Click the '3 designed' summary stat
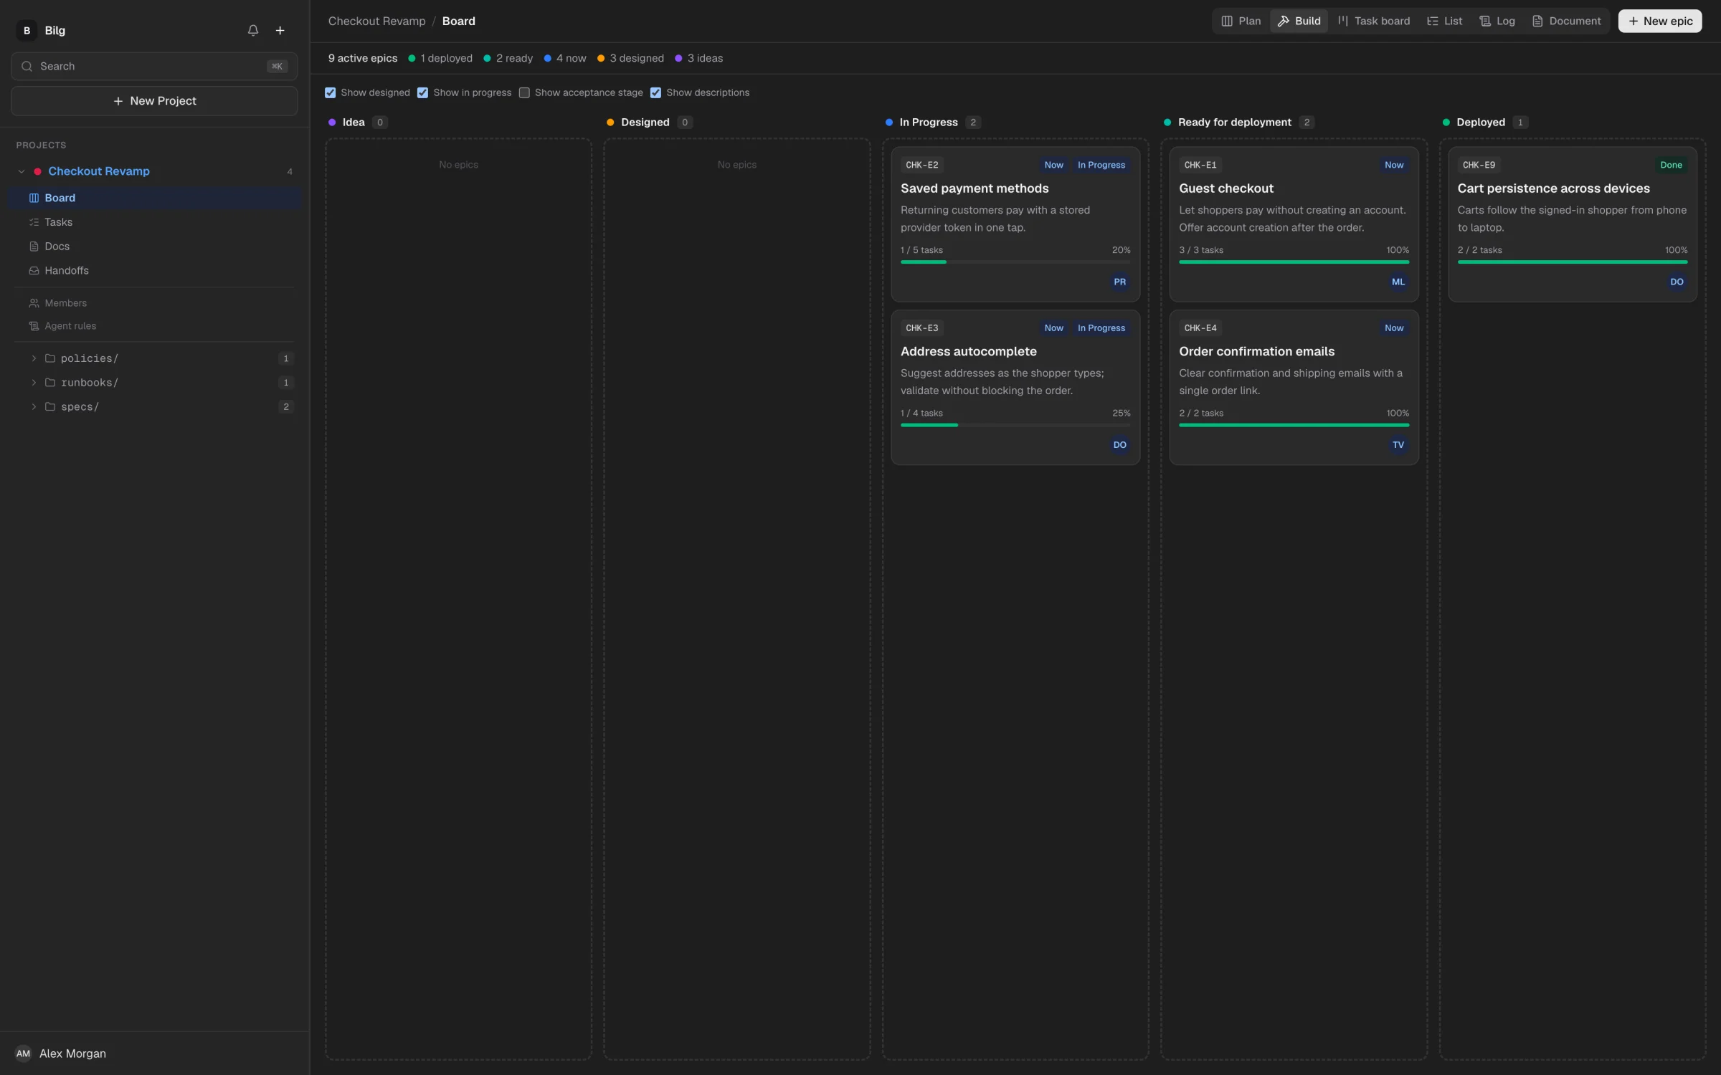 click(630, 58)
